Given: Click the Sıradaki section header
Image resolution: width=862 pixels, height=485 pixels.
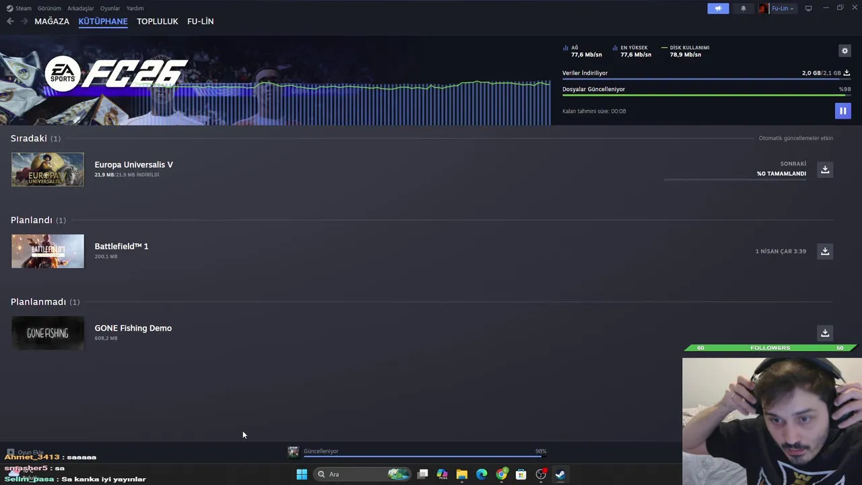Looking at the screenshot, I should tap(35, 138).
